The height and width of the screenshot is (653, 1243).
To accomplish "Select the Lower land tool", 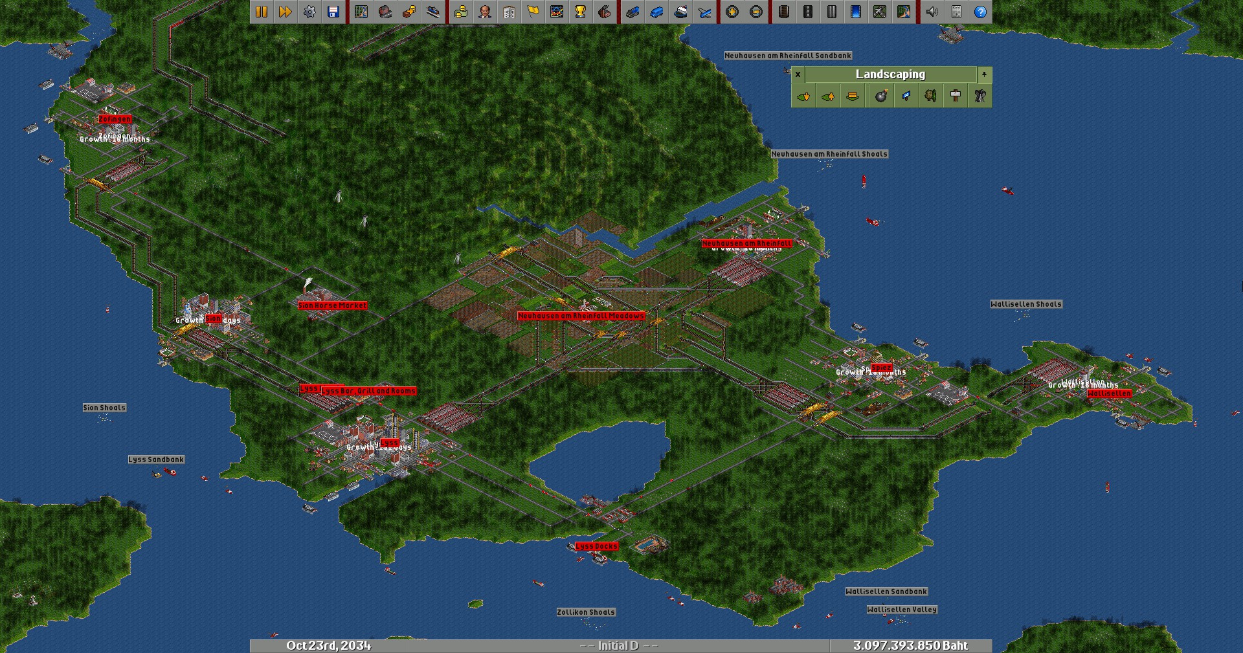I will coord(803,96).
